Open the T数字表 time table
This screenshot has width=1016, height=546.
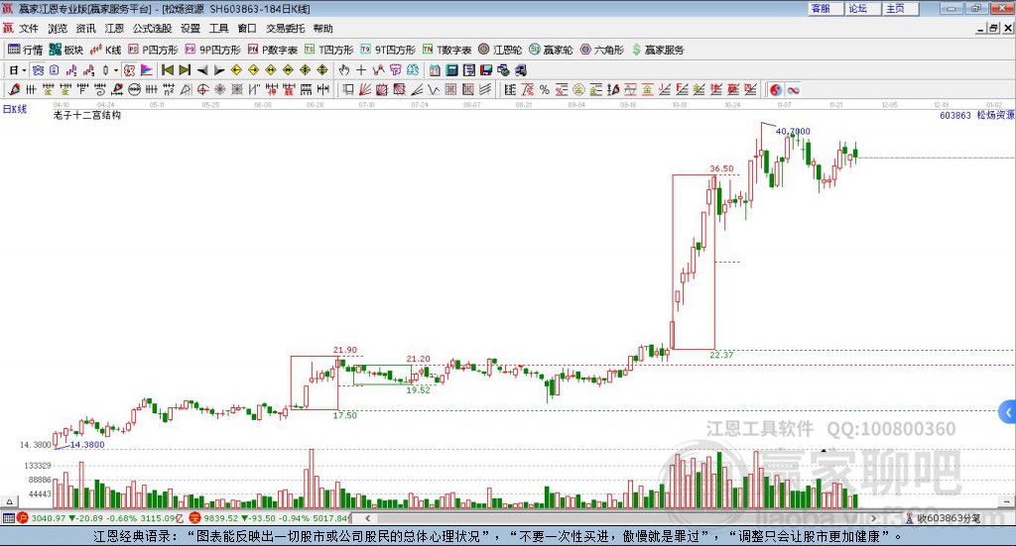(447, 50)
